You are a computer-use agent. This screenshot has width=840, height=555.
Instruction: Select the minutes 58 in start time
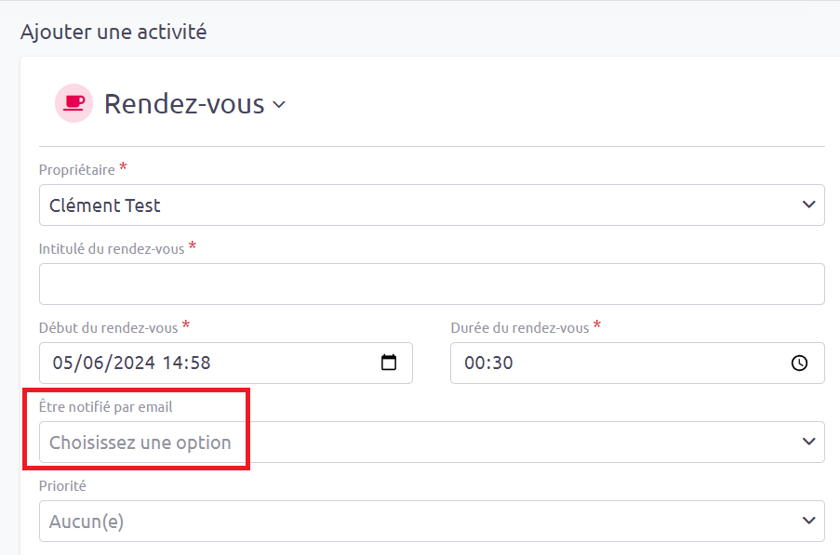pos(200,363)
